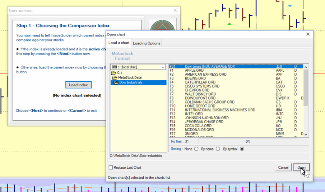Select JOHNSON & JOHNSON ORD row
The height and width of the screenshot is (192, 325).
(236, 118)
